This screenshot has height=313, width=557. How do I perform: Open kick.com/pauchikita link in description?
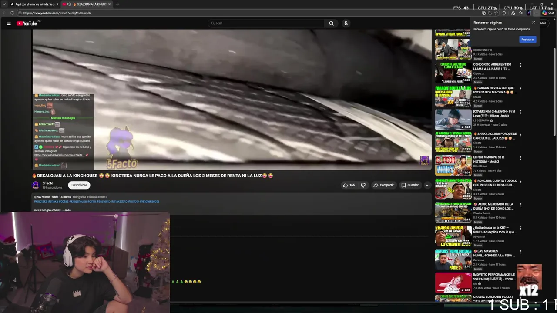click(x=47, y=210)
